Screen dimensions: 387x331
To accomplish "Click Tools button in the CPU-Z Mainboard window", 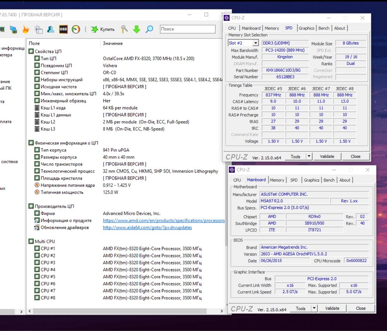I will tap(300, 309).
